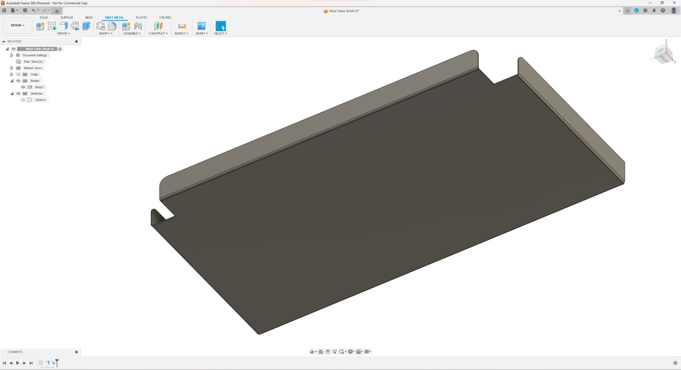The image size is (681, 370).
Task: Select the Create Flat Pattern tool
Action: point(75,26)
